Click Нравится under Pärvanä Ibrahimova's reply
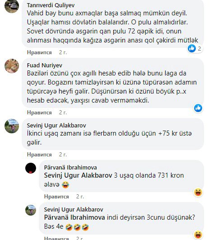This screenshot has height=240, width=218. click(56, 197)
